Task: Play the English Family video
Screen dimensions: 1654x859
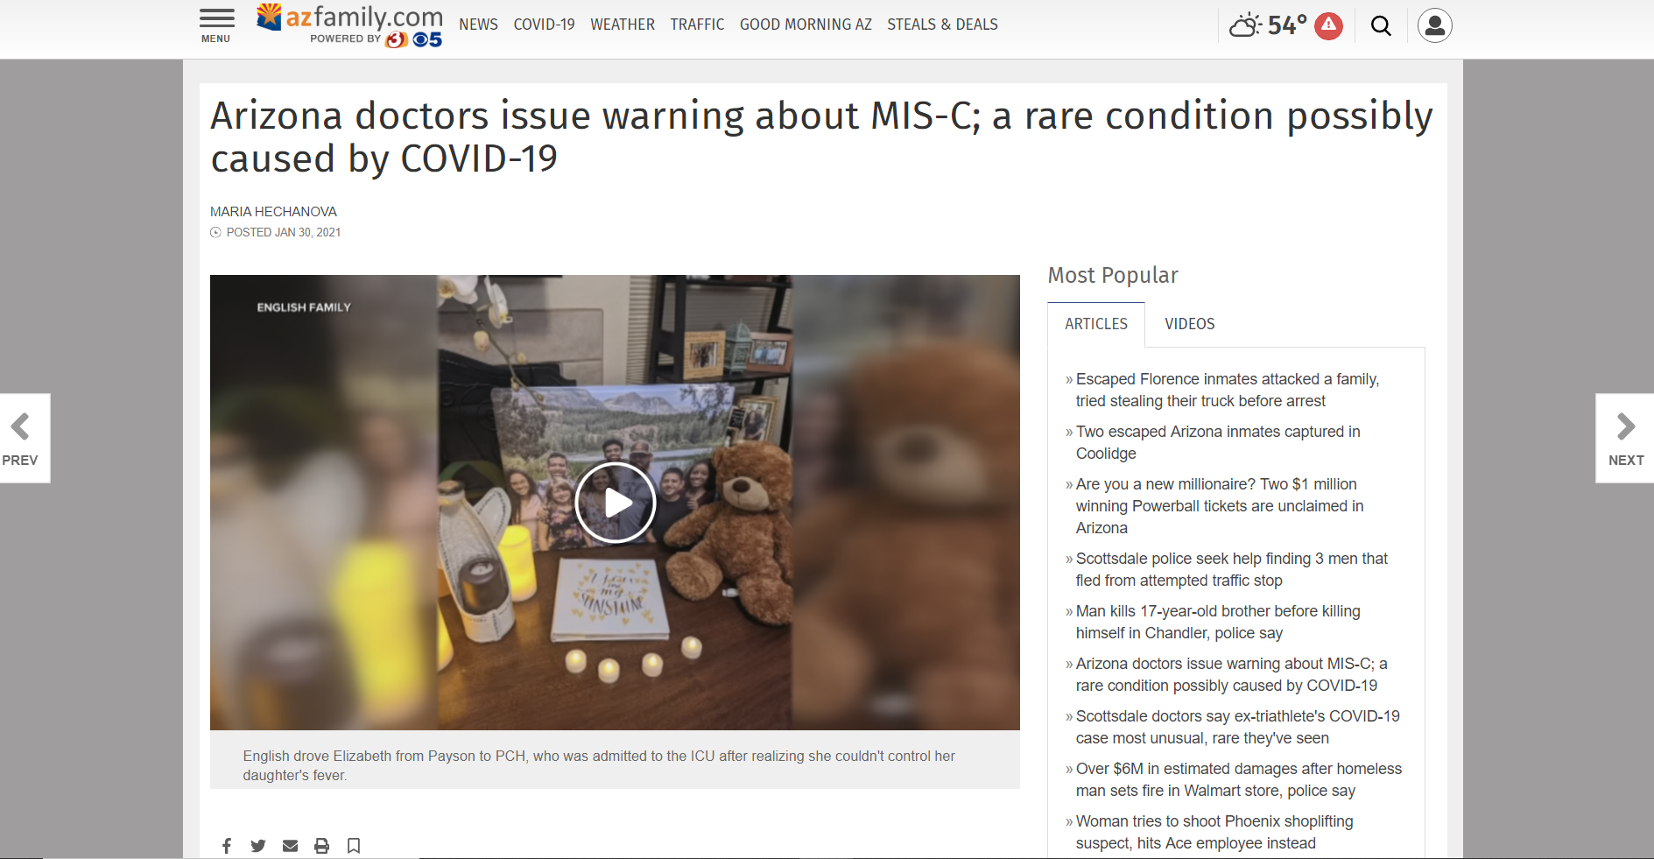Action: pos(616,503)
